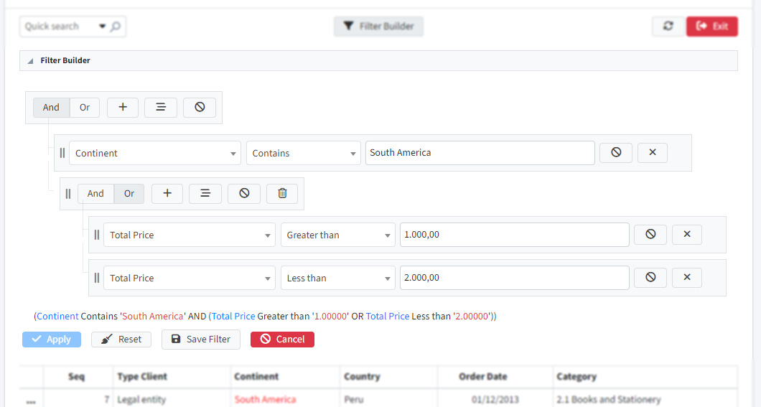Image resolution: width=761 pixels, height=407 pixels.
Task: Remove the Continent condition row
Action: tap(652, 153)
